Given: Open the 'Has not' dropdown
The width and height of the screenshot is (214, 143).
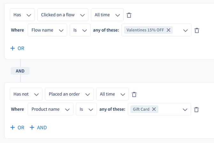Looking at the screenshot, I should (26, 94).
